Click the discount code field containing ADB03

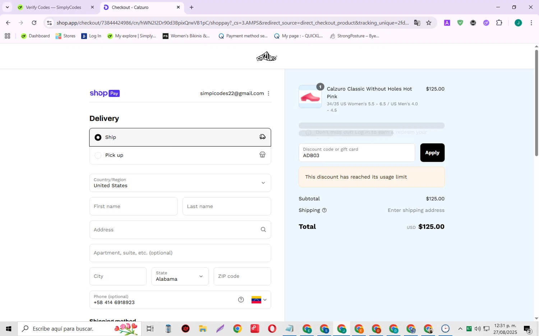[x=357, y=153]
